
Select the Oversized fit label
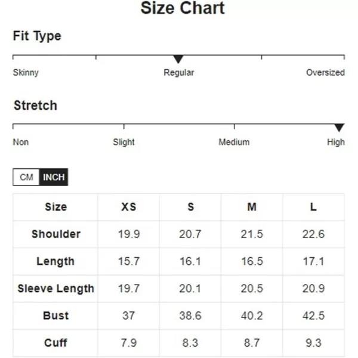pos(325,72)
